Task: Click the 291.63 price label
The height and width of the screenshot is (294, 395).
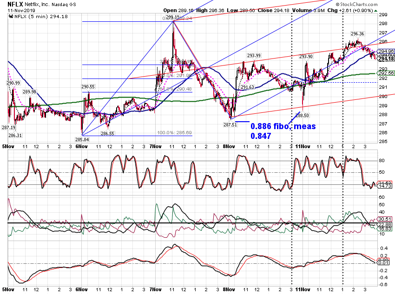Action: (247, 87)
